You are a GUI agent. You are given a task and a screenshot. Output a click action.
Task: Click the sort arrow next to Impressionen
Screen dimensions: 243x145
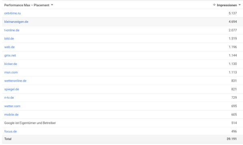pyautogui.click(x=214, y=5)
